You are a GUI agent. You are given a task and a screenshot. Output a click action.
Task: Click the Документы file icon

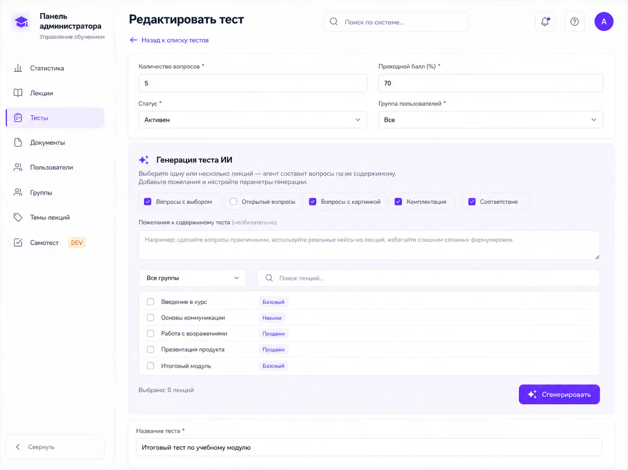click(x=18, y=142)
